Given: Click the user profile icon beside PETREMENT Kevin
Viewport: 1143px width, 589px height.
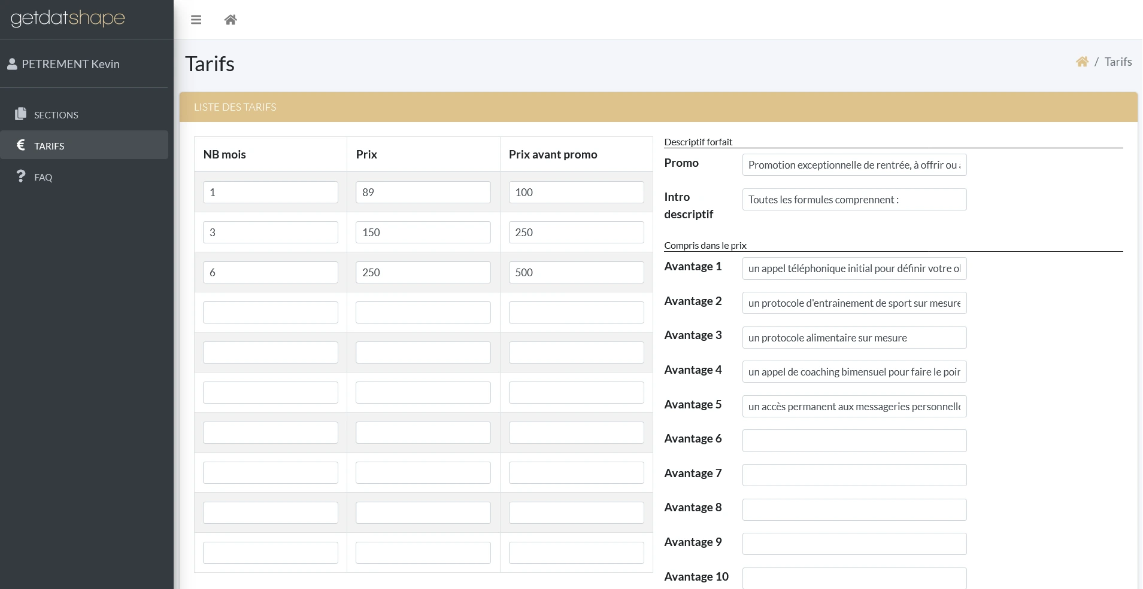Looking at the screenshot, I should click(x=12, y=64).
